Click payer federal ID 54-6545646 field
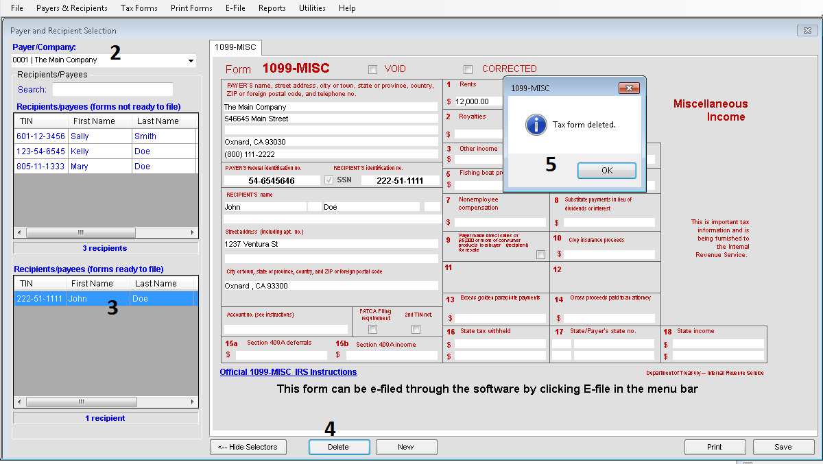The image size is (823, 464). (272, 180)
